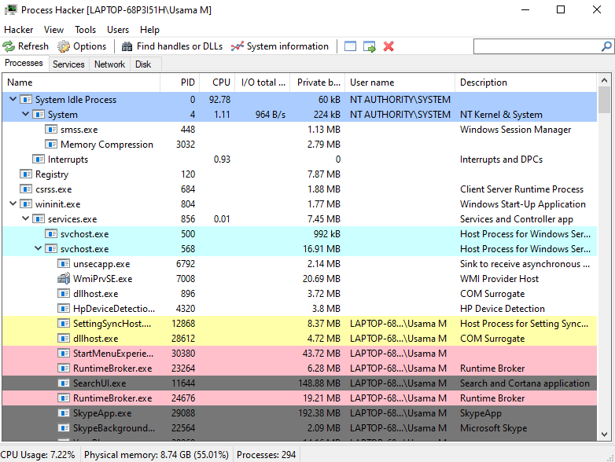Screen dimensions: 615x462
Task: Click the Memory Compression process icon
Action: (51, 145)
